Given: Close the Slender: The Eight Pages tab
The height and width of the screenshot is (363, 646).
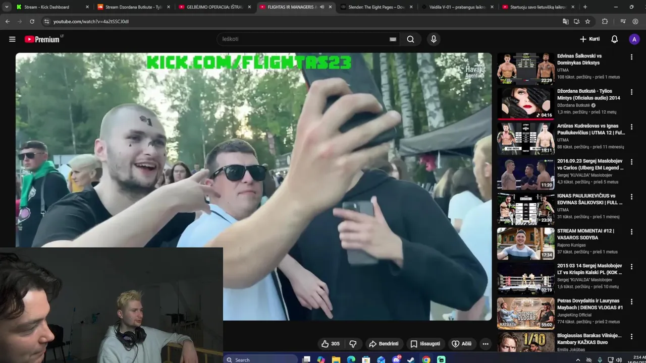Looking at the screenshot, I should pyautogui.click(x=411, y=7).
